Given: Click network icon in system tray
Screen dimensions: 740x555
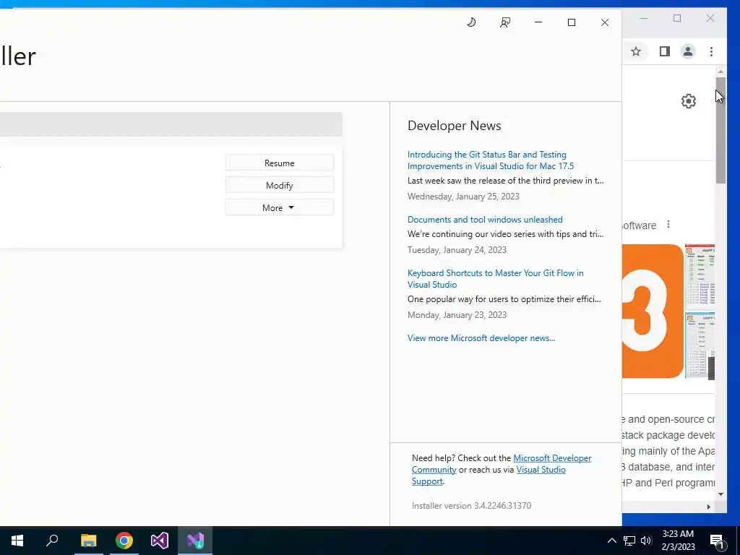Looking at the screenshot, I should click(x=629, y=541).
